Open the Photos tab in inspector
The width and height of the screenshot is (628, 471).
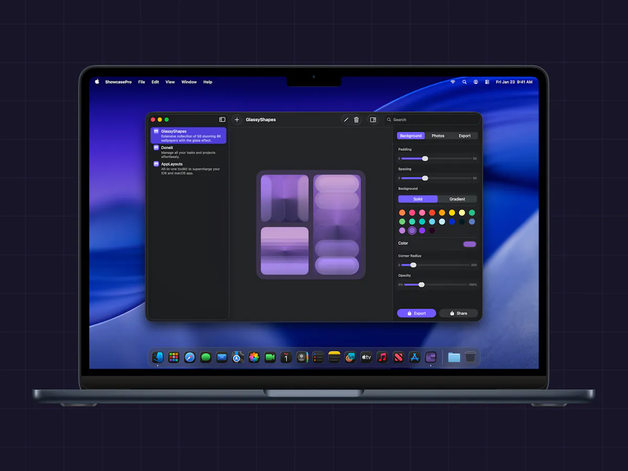(438, 136)
